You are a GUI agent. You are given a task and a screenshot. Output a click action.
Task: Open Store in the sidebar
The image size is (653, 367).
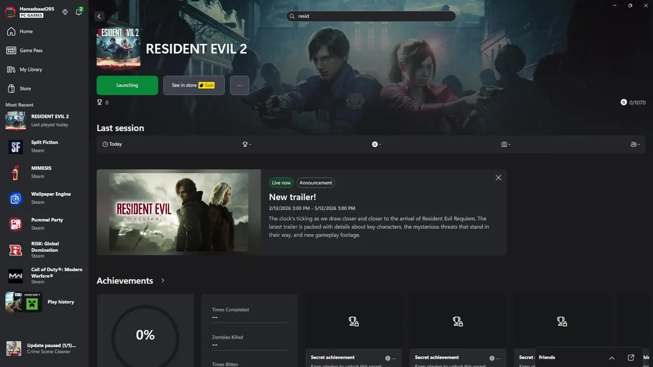[44, 89]
